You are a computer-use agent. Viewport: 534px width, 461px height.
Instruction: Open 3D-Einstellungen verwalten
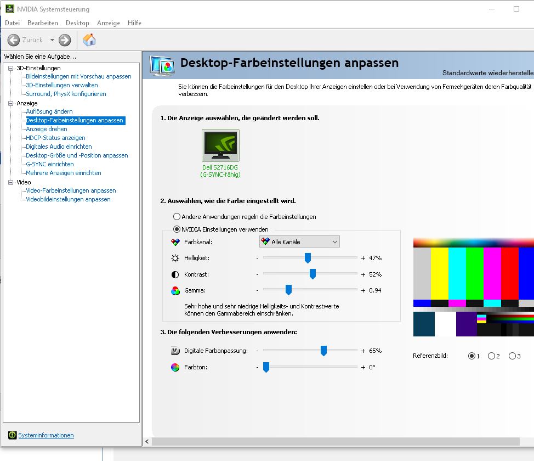[x=62, y=85]
